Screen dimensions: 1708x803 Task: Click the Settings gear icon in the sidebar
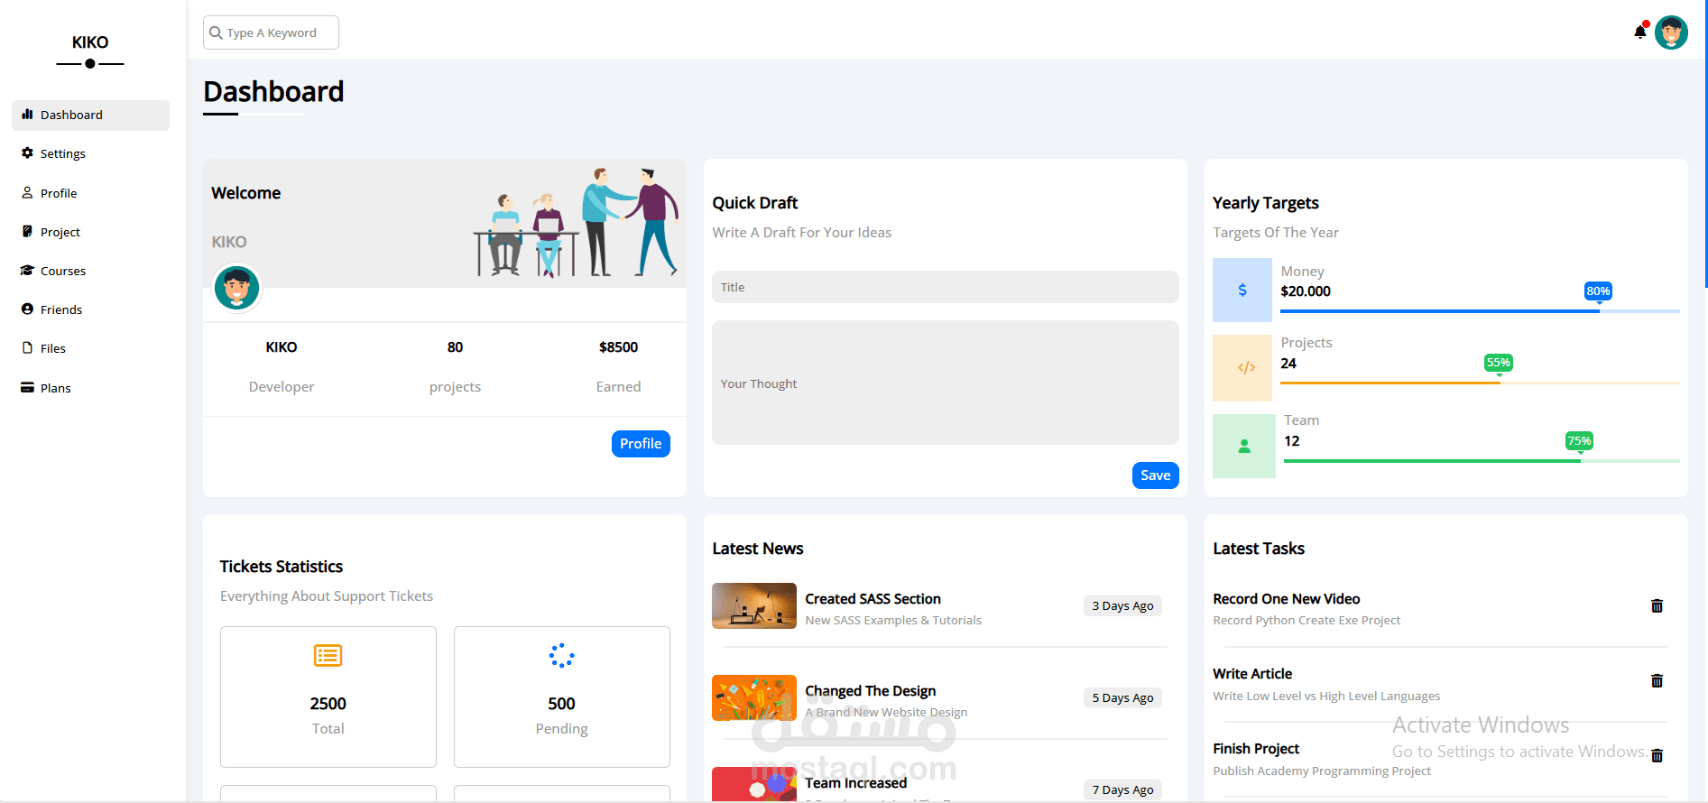pyautogui.click(x=27, y=153)
